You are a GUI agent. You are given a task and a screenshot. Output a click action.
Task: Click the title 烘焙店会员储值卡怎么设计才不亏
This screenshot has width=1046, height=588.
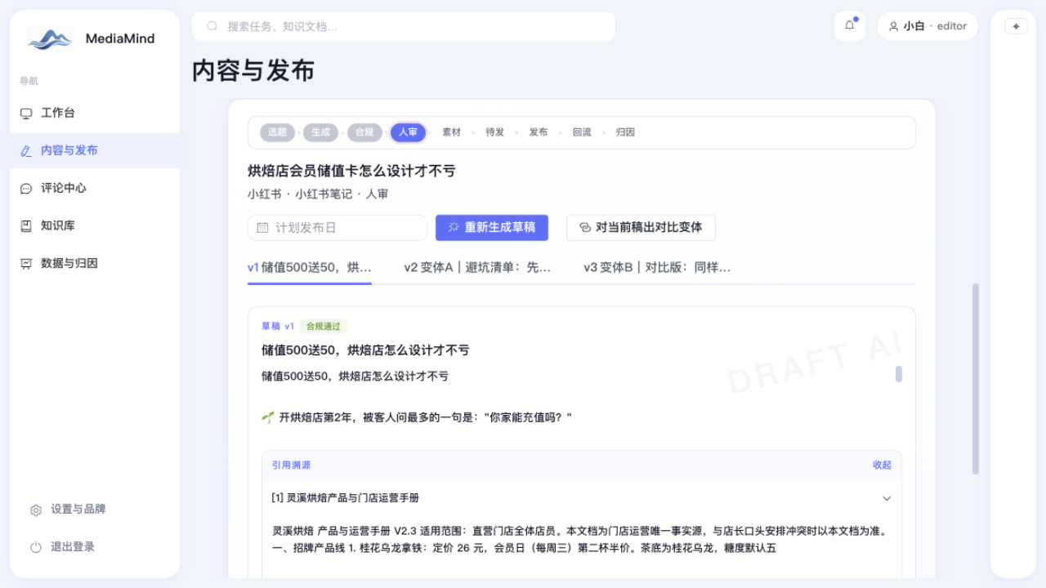click(351, 171)
